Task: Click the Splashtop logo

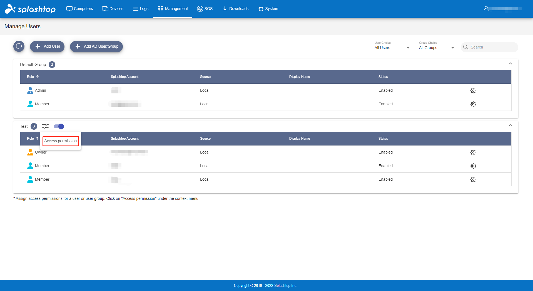Action: tap(31, 9)
